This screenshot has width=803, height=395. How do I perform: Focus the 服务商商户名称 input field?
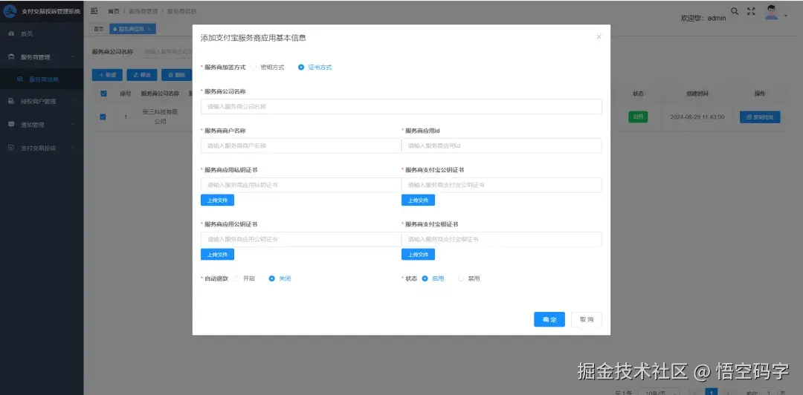300,146
